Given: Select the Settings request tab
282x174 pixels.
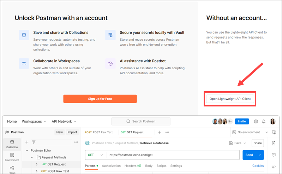Looking at the screenshot, I should click(176, 166).
